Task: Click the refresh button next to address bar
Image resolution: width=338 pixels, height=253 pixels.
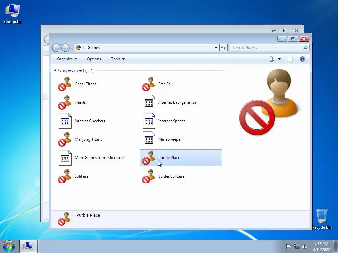Action: (223, 48)
